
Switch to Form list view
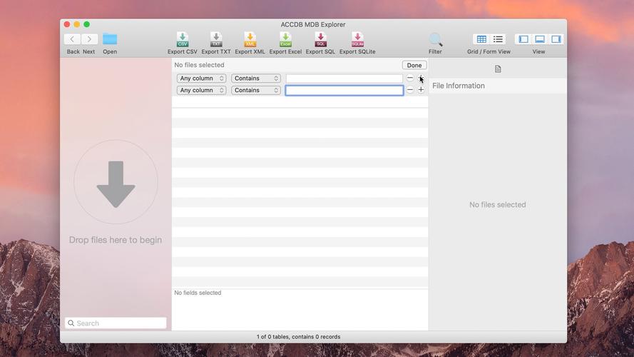[498, 39]
